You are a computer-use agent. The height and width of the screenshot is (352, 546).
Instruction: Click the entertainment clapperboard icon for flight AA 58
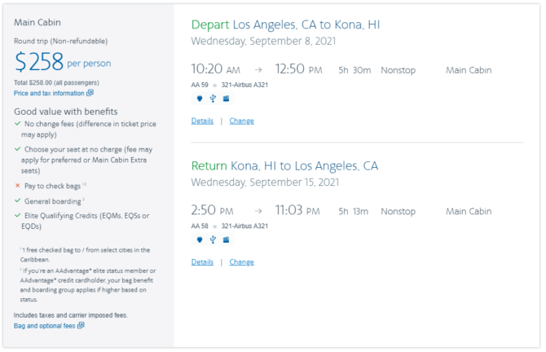pyautogui.click(x=226, y=240)
